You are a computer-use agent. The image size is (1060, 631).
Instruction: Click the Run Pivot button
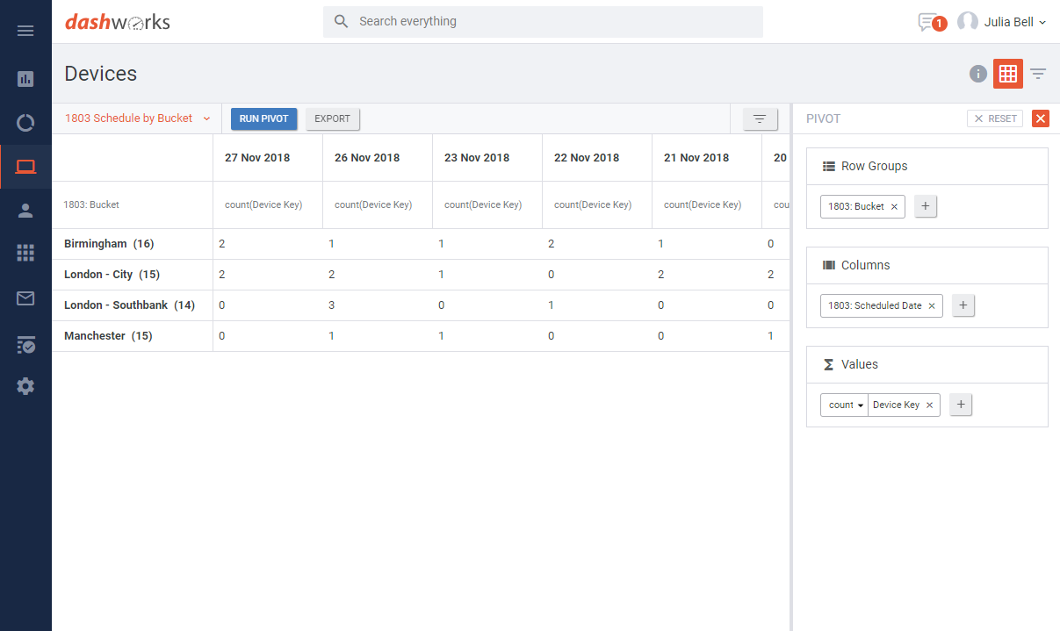[264, 119]
